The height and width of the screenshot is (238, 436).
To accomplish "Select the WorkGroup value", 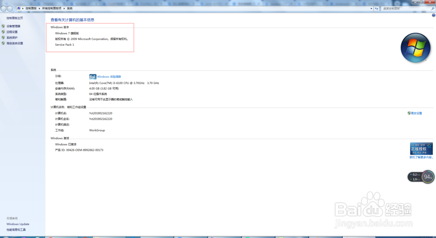I will point(97,130).
